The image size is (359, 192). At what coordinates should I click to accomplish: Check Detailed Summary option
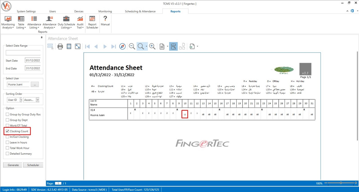8,154
